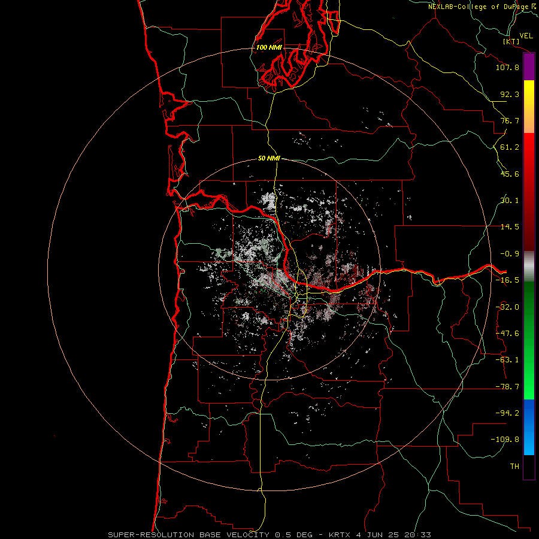Click the 61.2 velocity legend value

click(x=510, y=147)
